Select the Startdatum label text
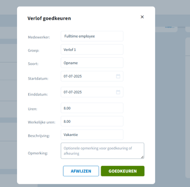The height and width of the screenshot is (187, 190). (38, 79)
